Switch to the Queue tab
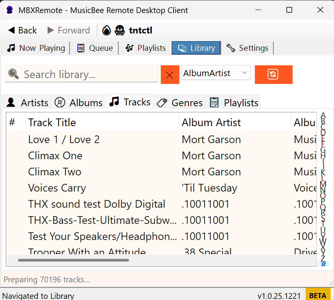Screen dimensions: 334x300 pos(95,48)
